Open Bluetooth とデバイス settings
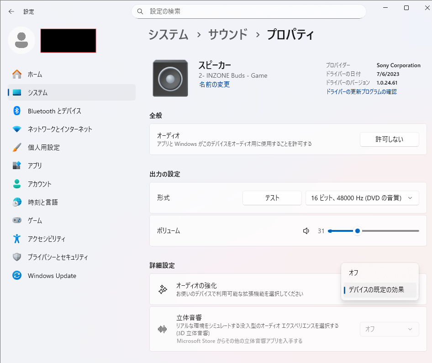Image resolution: width=432 pixels, height=363 pixels. (x=54, y=111)
